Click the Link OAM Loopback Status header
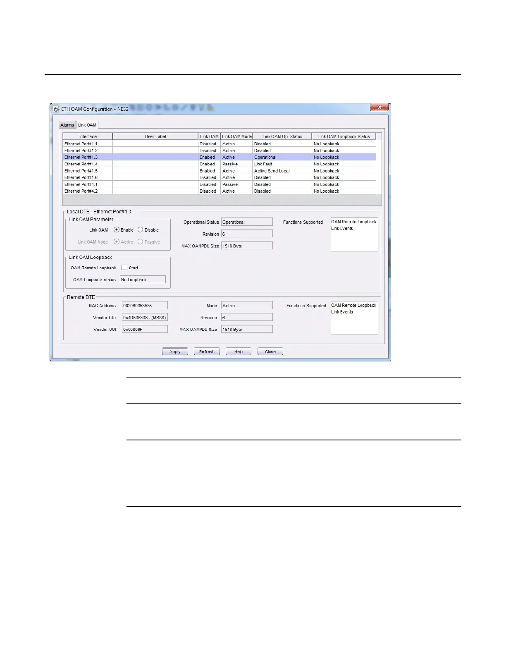This screenshot has height=655, width=506. [x=344, y=136]
